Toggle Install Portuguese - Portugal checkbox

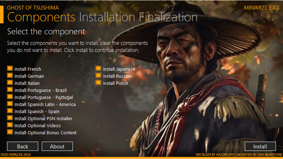click(x=10, y=96)
